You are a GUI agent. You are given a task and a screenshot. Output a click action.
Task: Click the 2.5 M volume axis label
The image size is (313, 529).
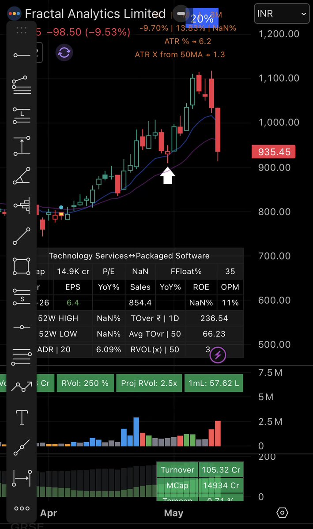[271, 422]
